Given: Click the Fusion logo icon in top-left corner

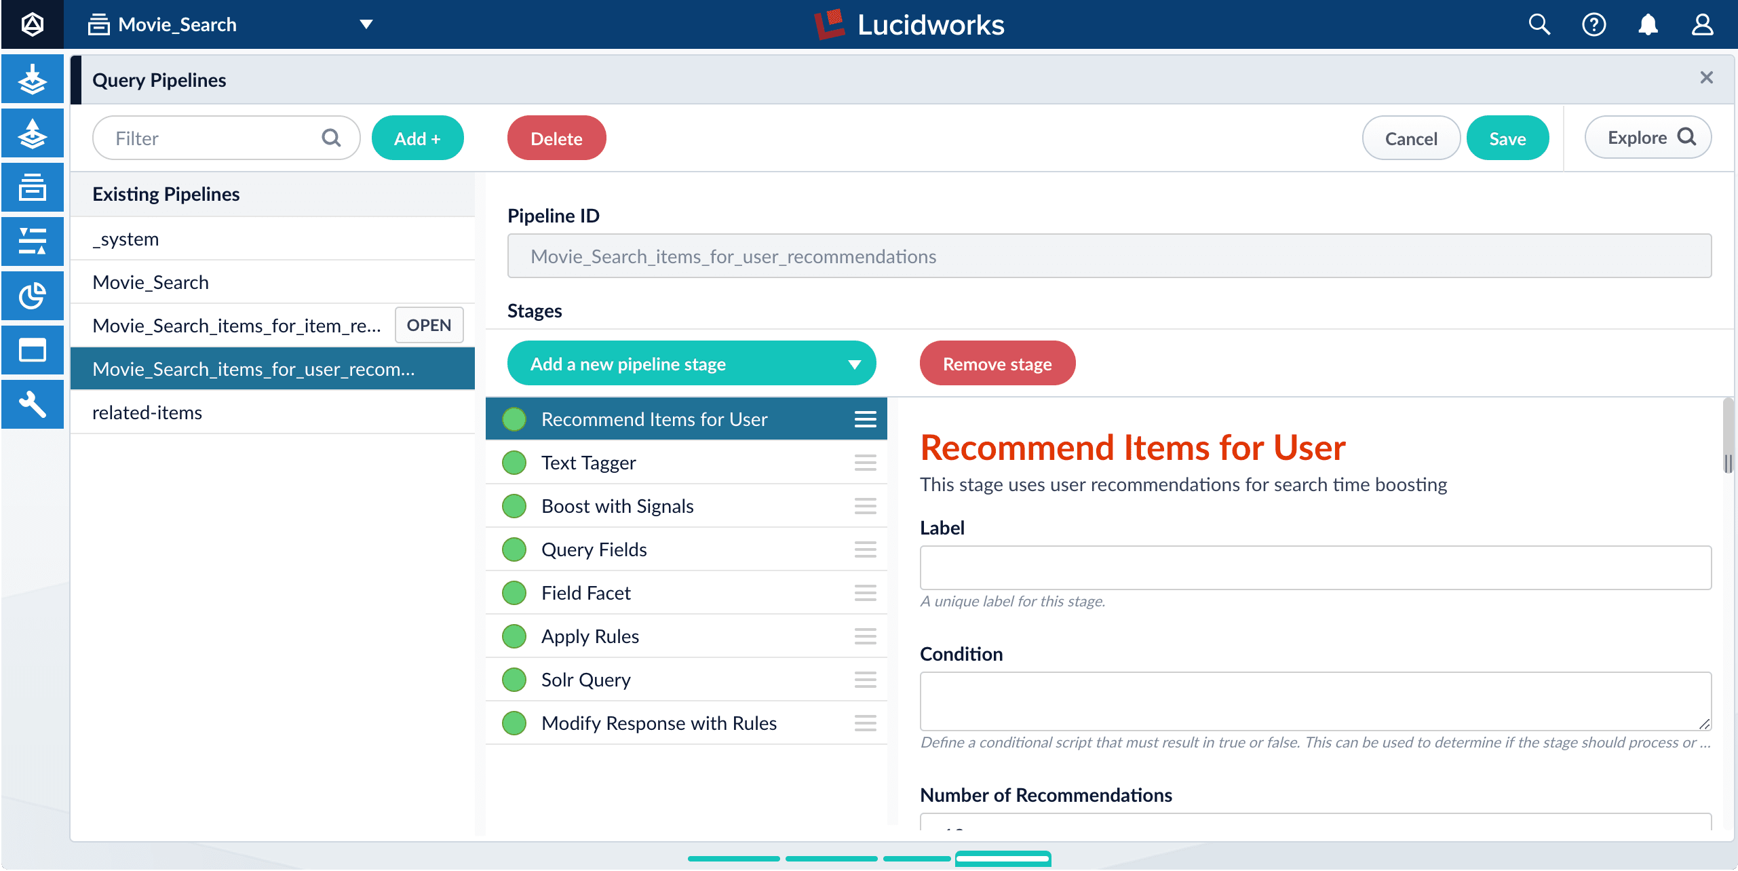Looking at the screenshot, I should click(32, 24).
